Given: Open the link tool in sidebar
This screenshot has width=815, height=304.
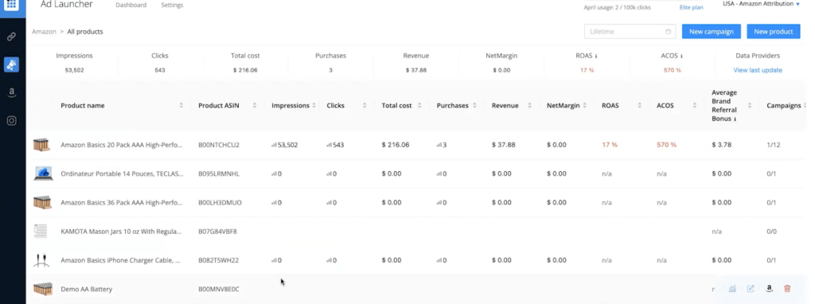Looking at the screenshot, I should pos(11,37).
